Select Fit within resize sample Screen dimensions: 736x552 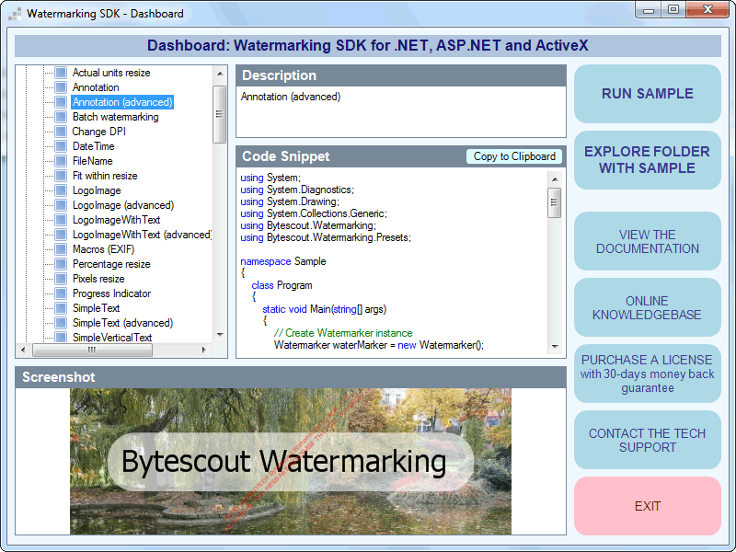(105, 176)
